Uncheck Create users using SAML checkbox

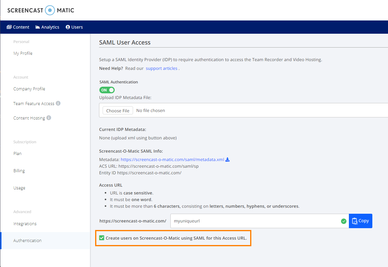coord(102,238)
